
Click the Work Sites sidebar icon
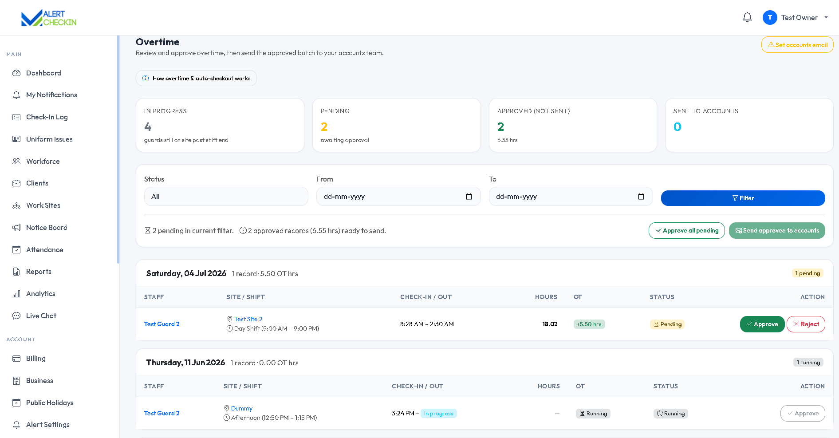click(x=16, y=205)
